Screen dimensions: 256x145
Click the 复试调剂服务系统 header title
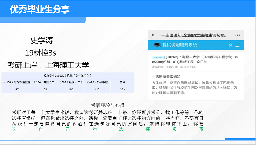180,45
